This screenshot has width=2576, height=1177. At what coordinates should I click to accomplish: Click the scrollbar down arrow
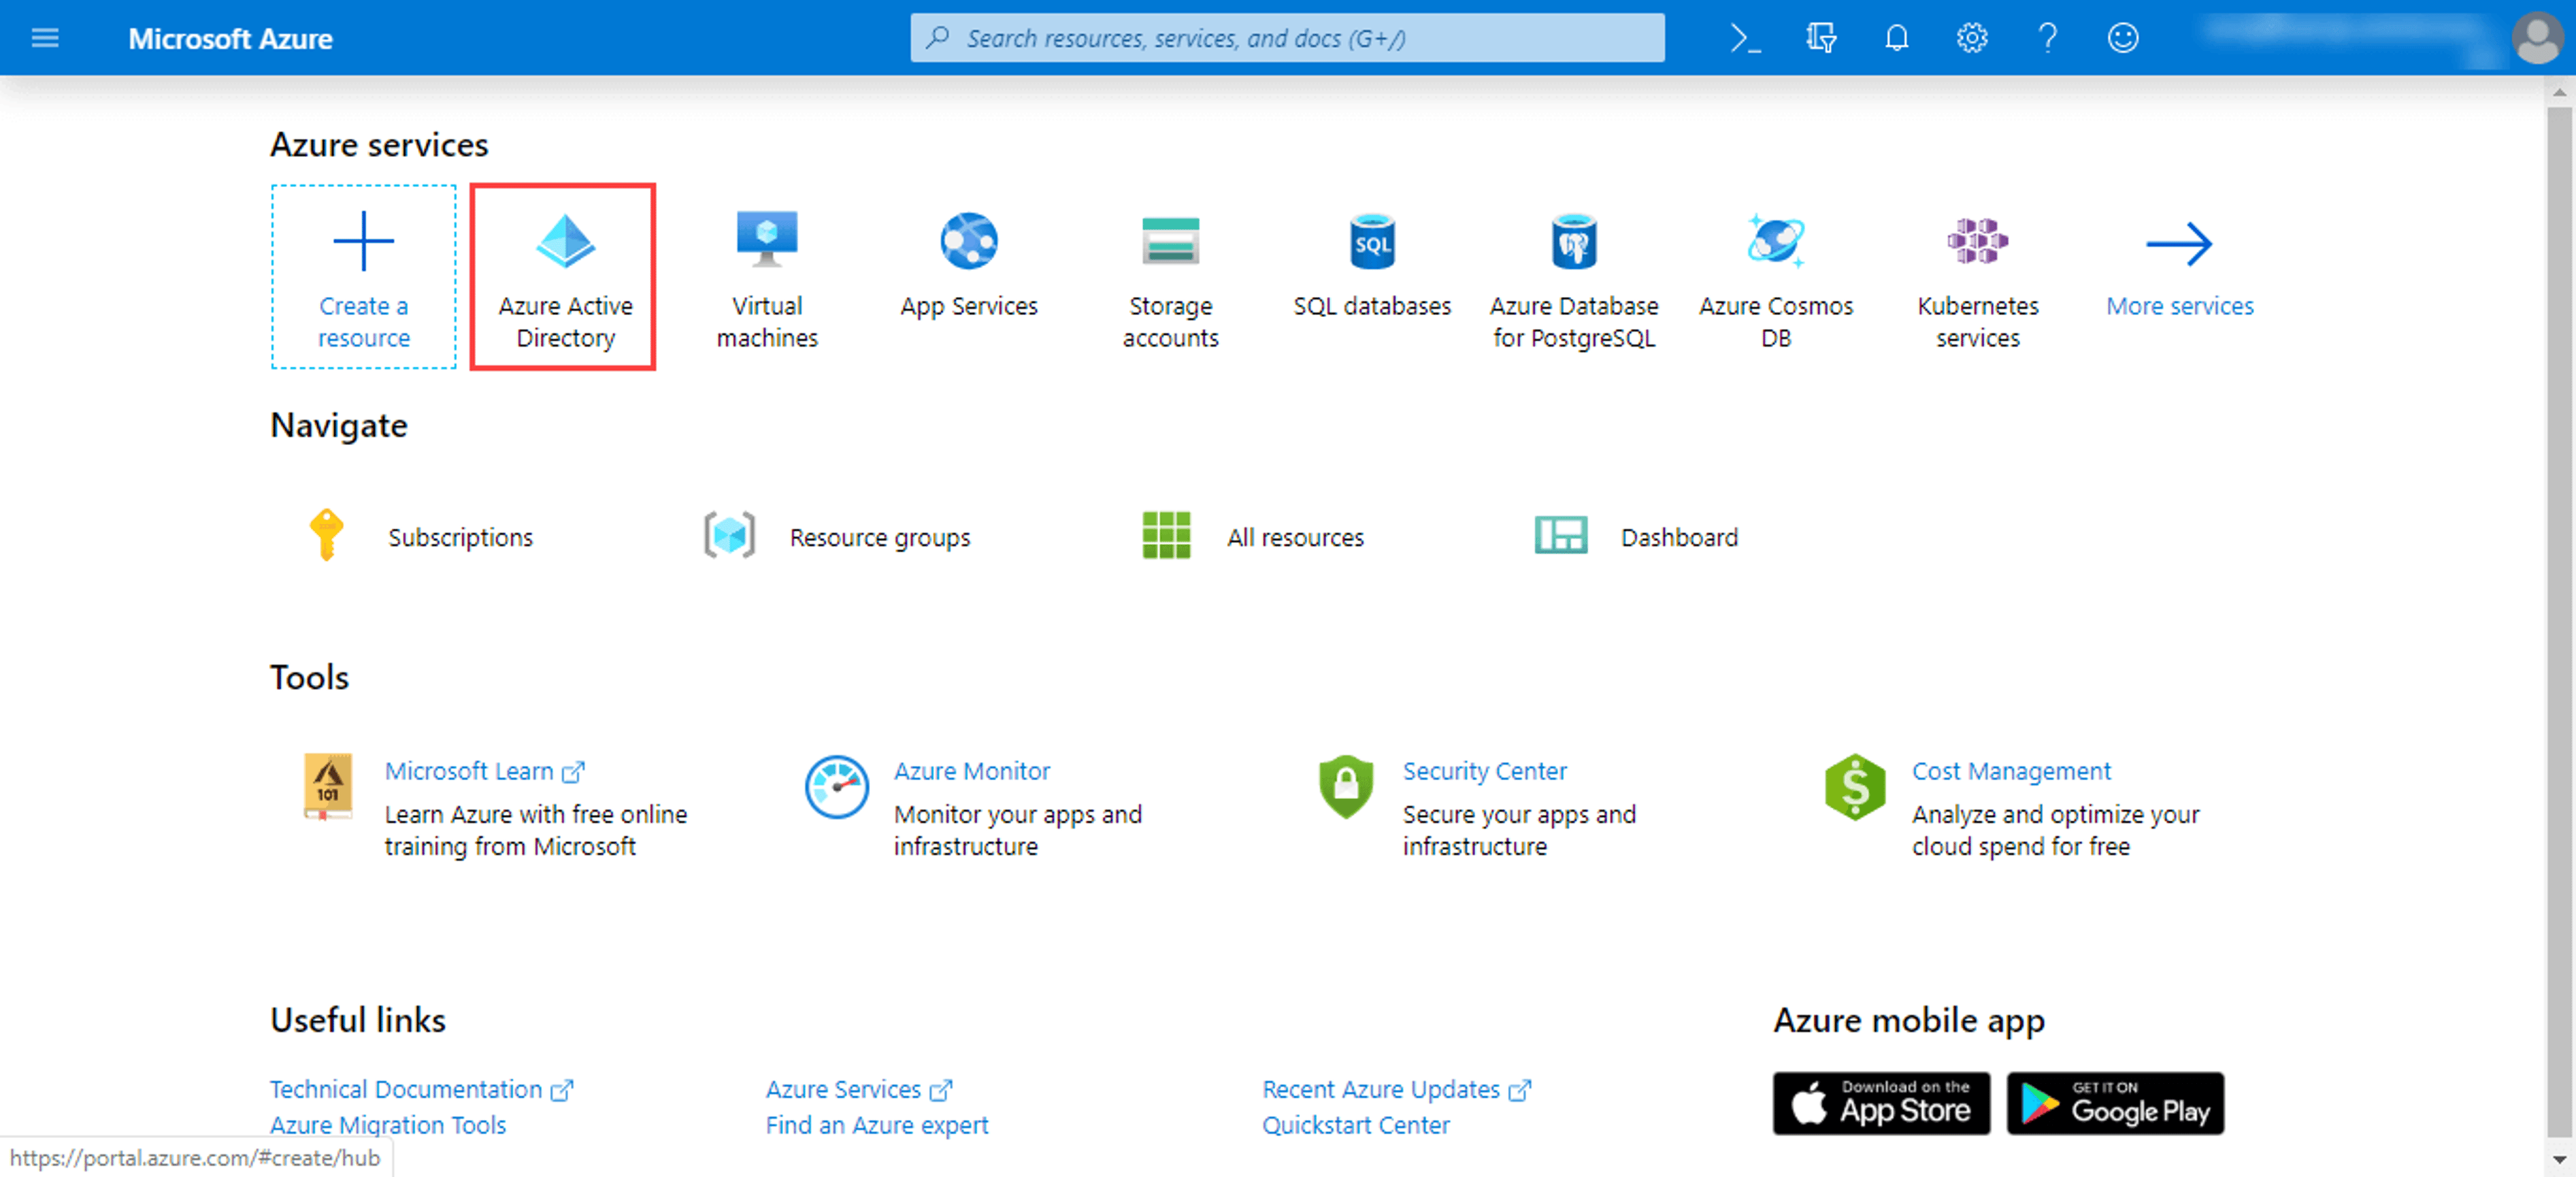(2559, 1160)
